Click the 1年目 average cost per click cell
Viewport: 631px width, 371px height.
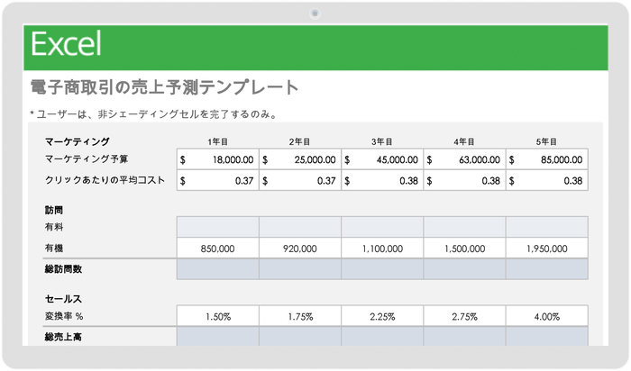tap(218, 180)
